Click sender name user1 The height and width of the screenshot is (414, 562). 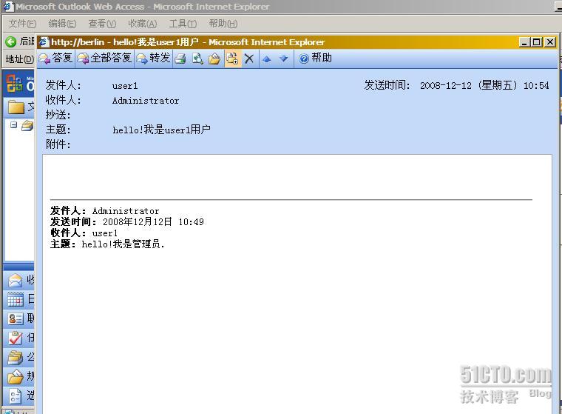pyautogui.click(x=125, y=86)
